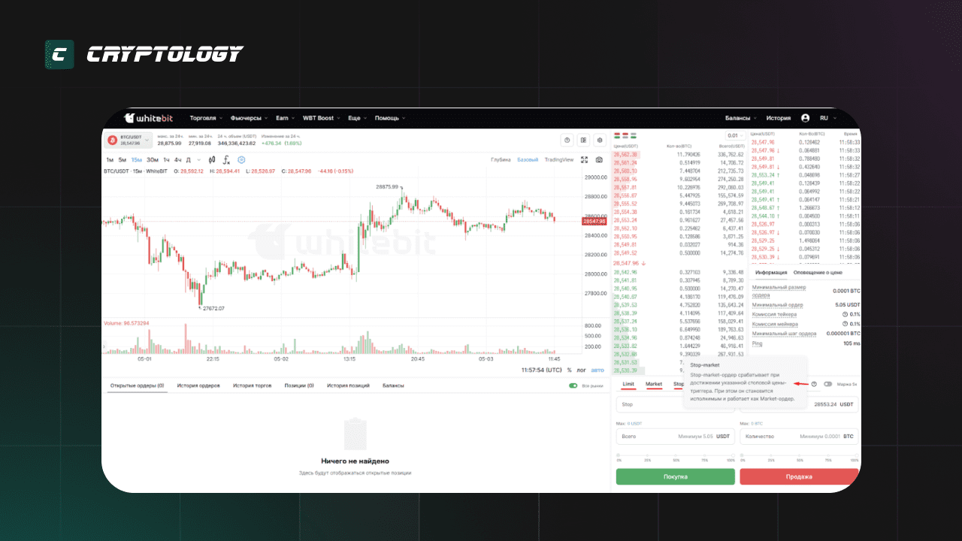Switch to the Информация tab
Screen dimensions: 962x541
tap(771, 272)
